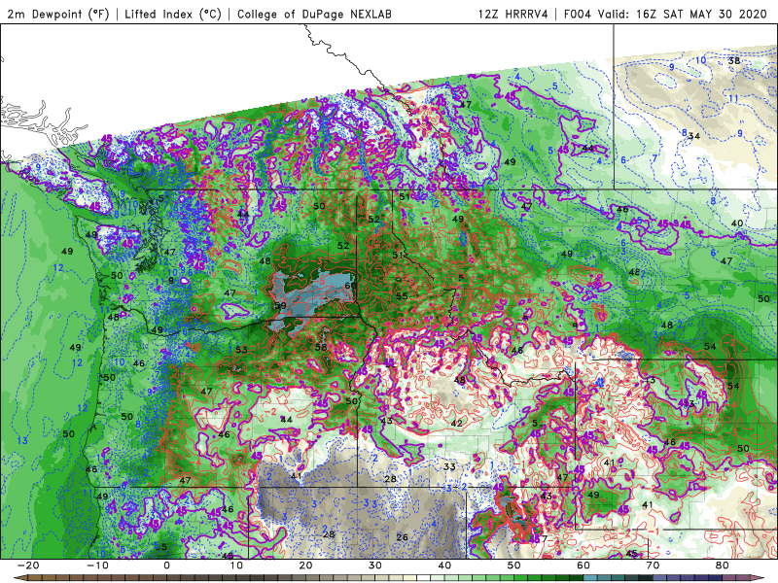778x583 pixels.
Task: Click the black 42 dewpoint value on the map
Action: [456, 423]
